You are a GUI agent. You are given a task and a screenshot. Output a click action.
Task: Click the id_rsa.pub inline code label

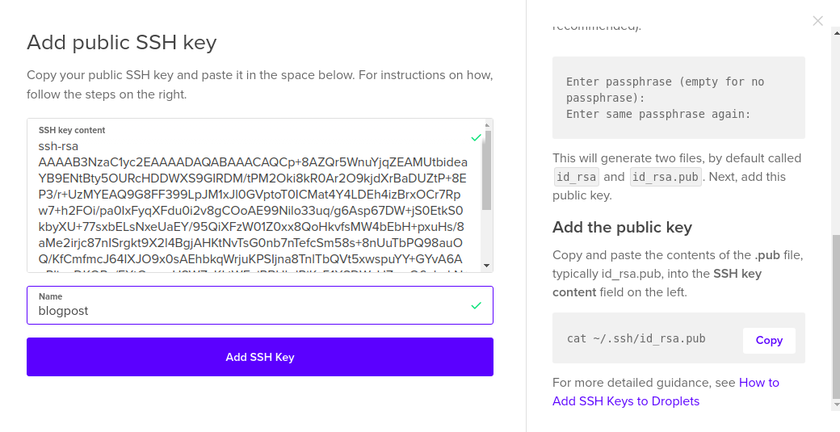666,177
